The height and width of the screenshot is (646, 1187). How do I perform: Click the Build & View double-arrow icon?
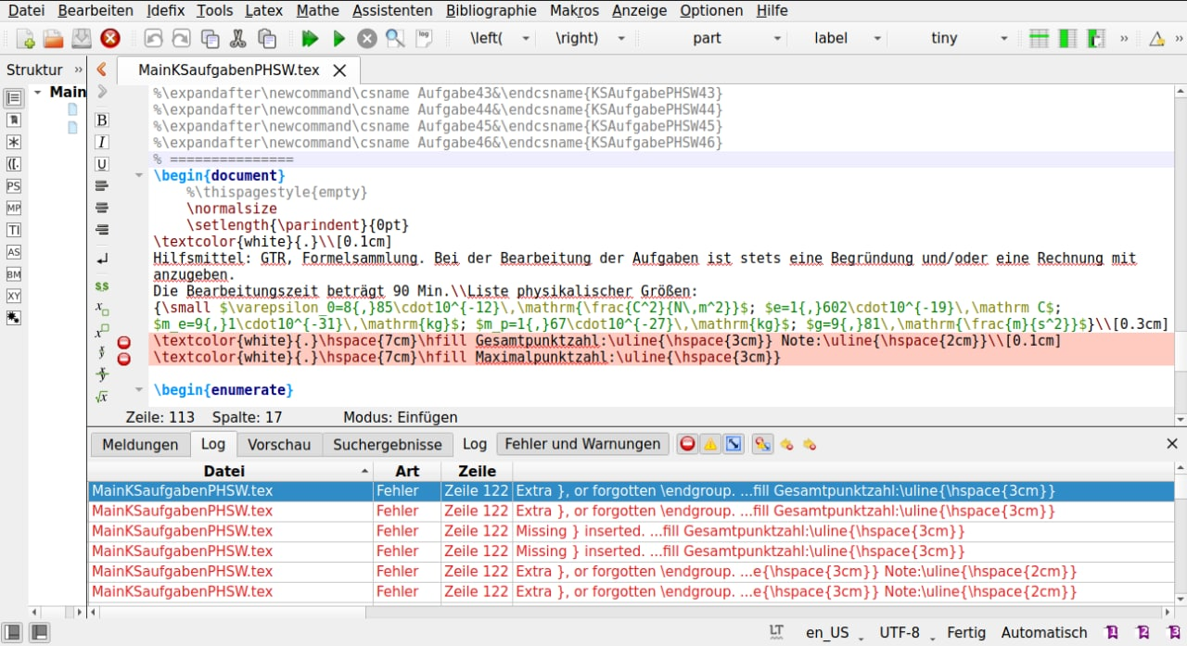coord(310,39)
